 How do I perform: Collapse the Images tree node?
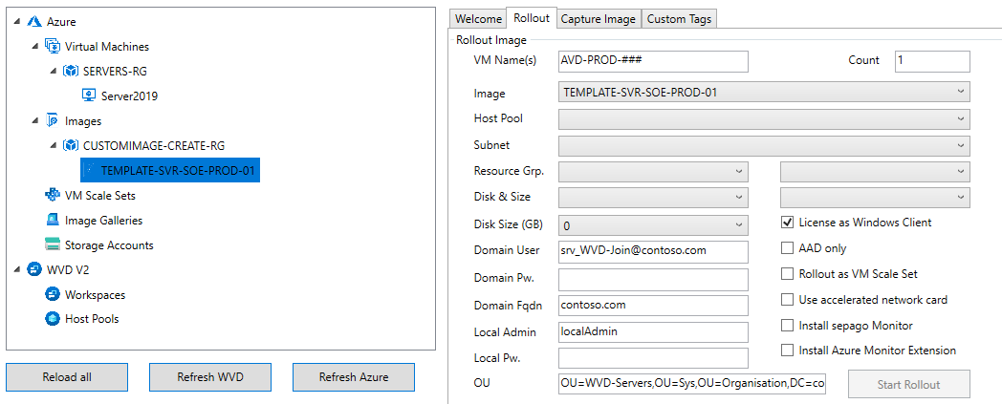click(34, 121)
